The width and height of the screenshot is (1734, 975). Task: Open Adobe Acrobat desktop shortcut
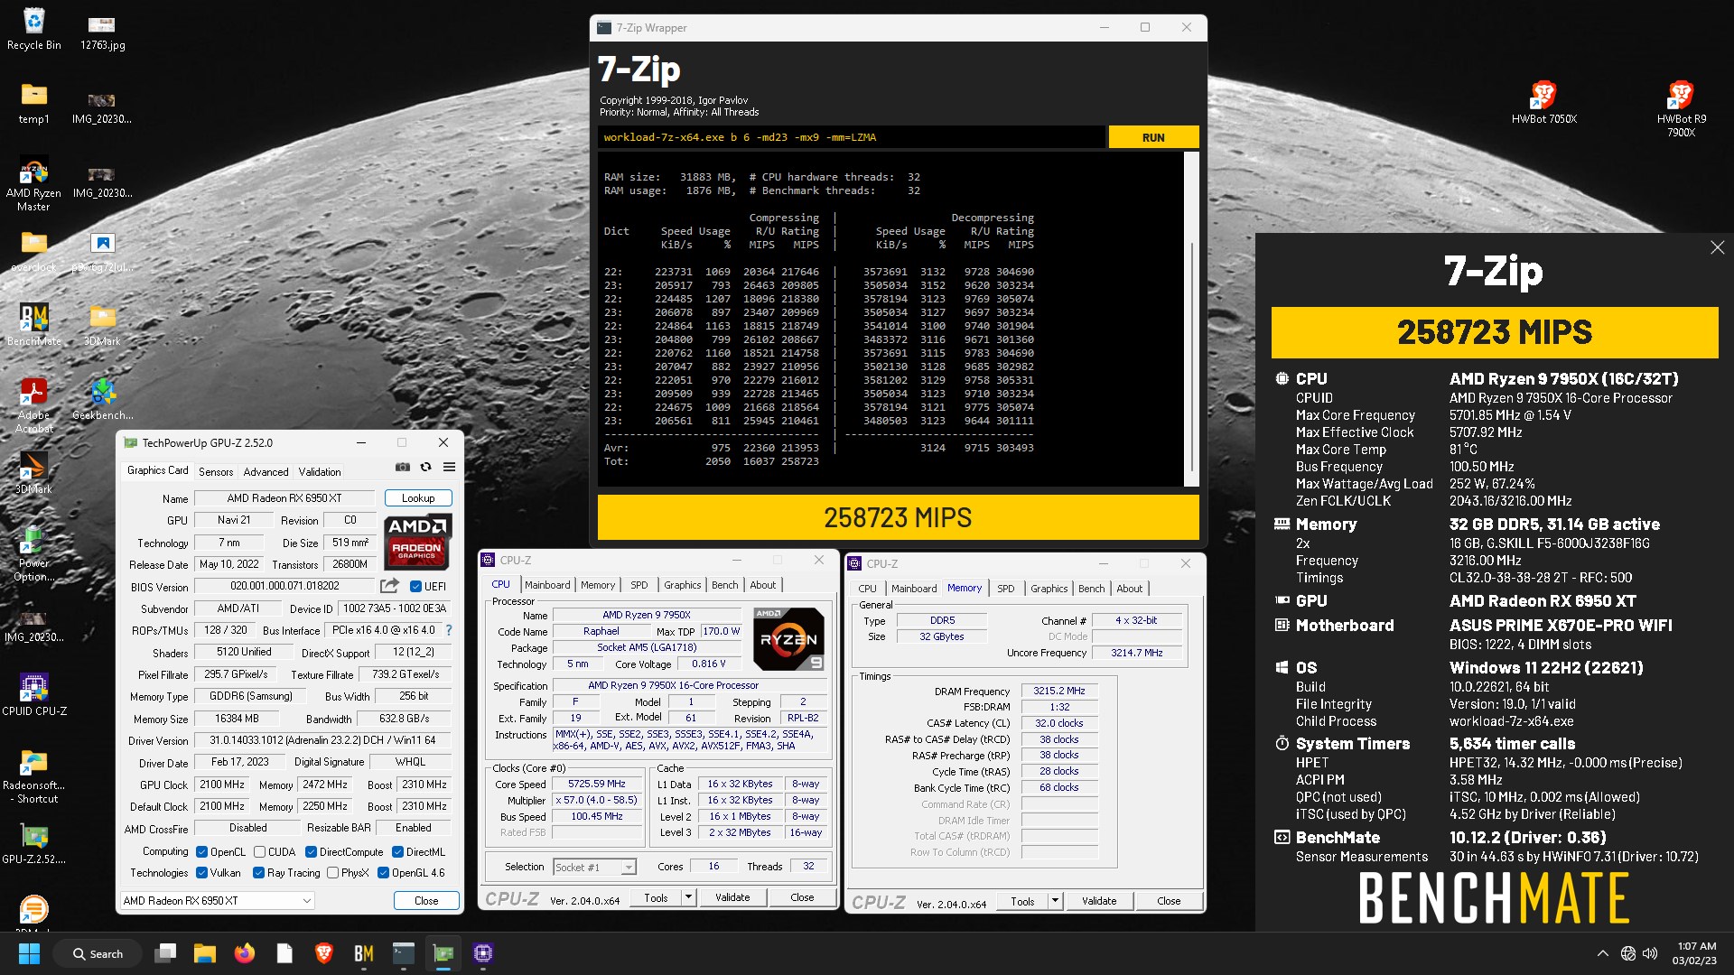[x=33, y=405]
